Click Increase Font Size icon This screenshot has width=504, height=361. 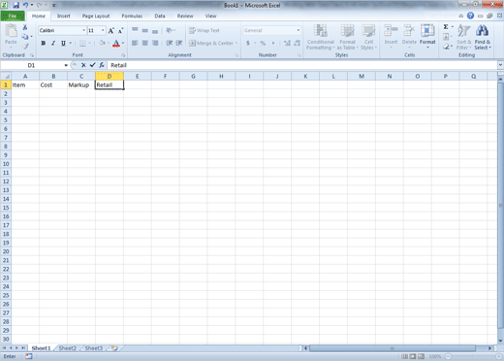click(x=110, y=31)
